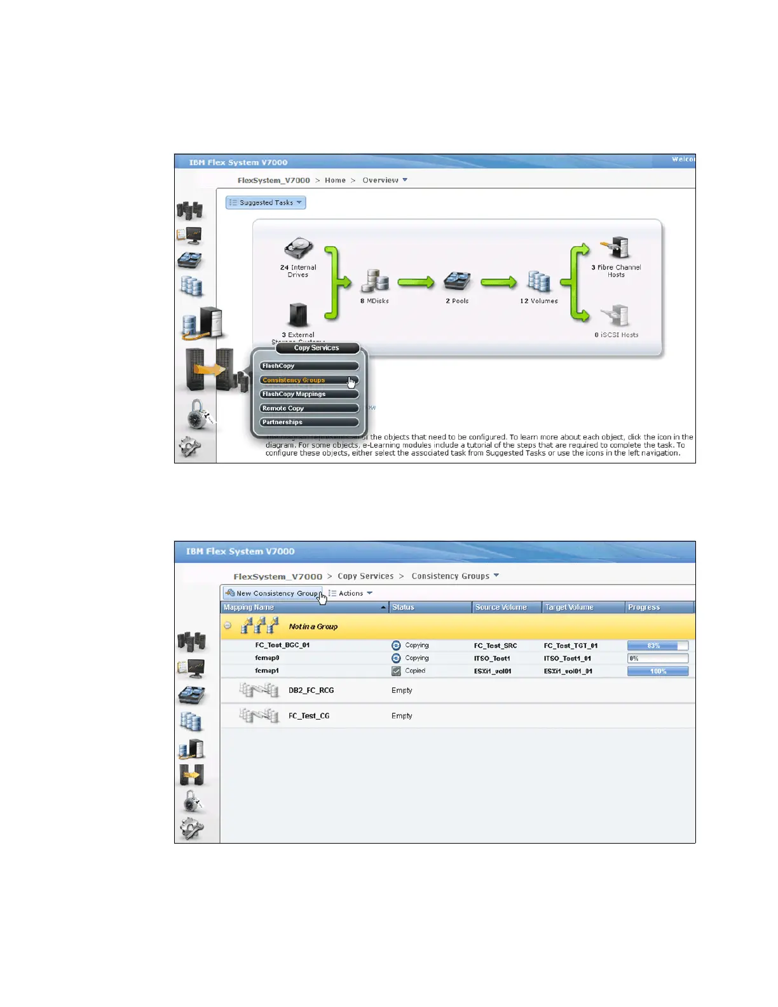Screen dimensions: 778x1007
Task: Open Settings gear in Consistency Groups sidebar
Action: (x=192, y=828)
